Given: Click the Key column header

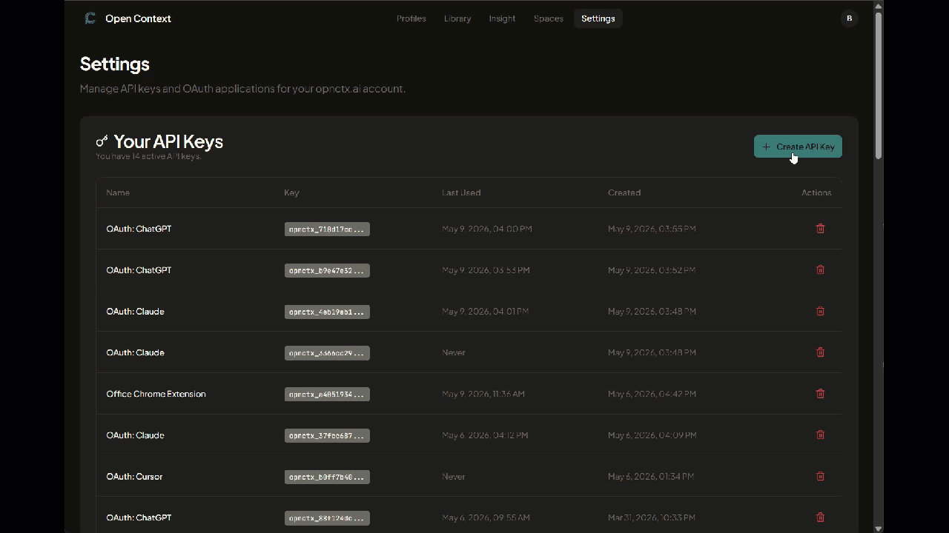Looking at the screenshot, I should click(x=291, y=192).
